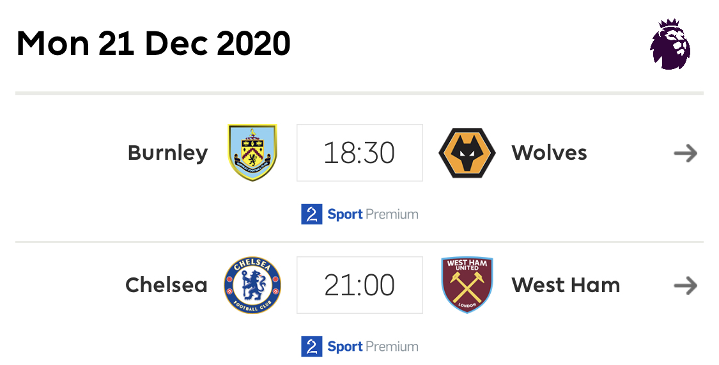
Task: Click the Mon 21 Dec 2020 date heading
Action: 153,44
